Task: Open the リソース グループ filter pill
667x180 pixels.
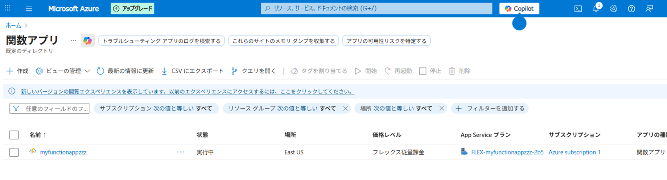Action: click(282, 108)
